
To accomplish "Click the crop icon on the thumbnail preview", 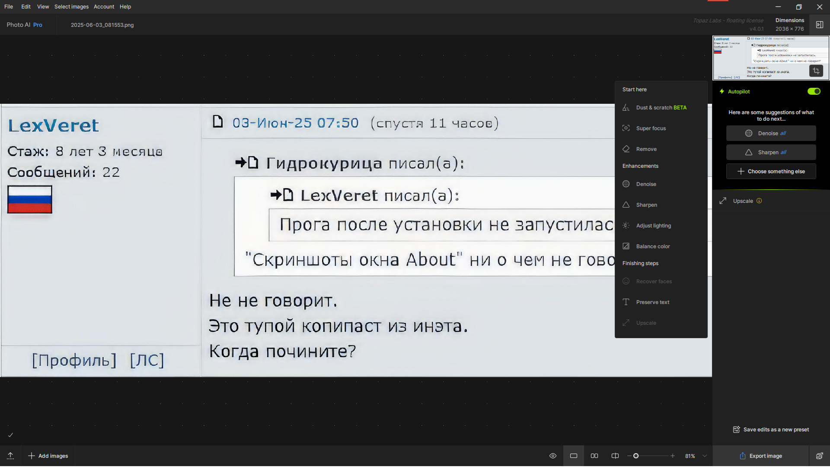I will pyautogui.click(x=816, y=71).
